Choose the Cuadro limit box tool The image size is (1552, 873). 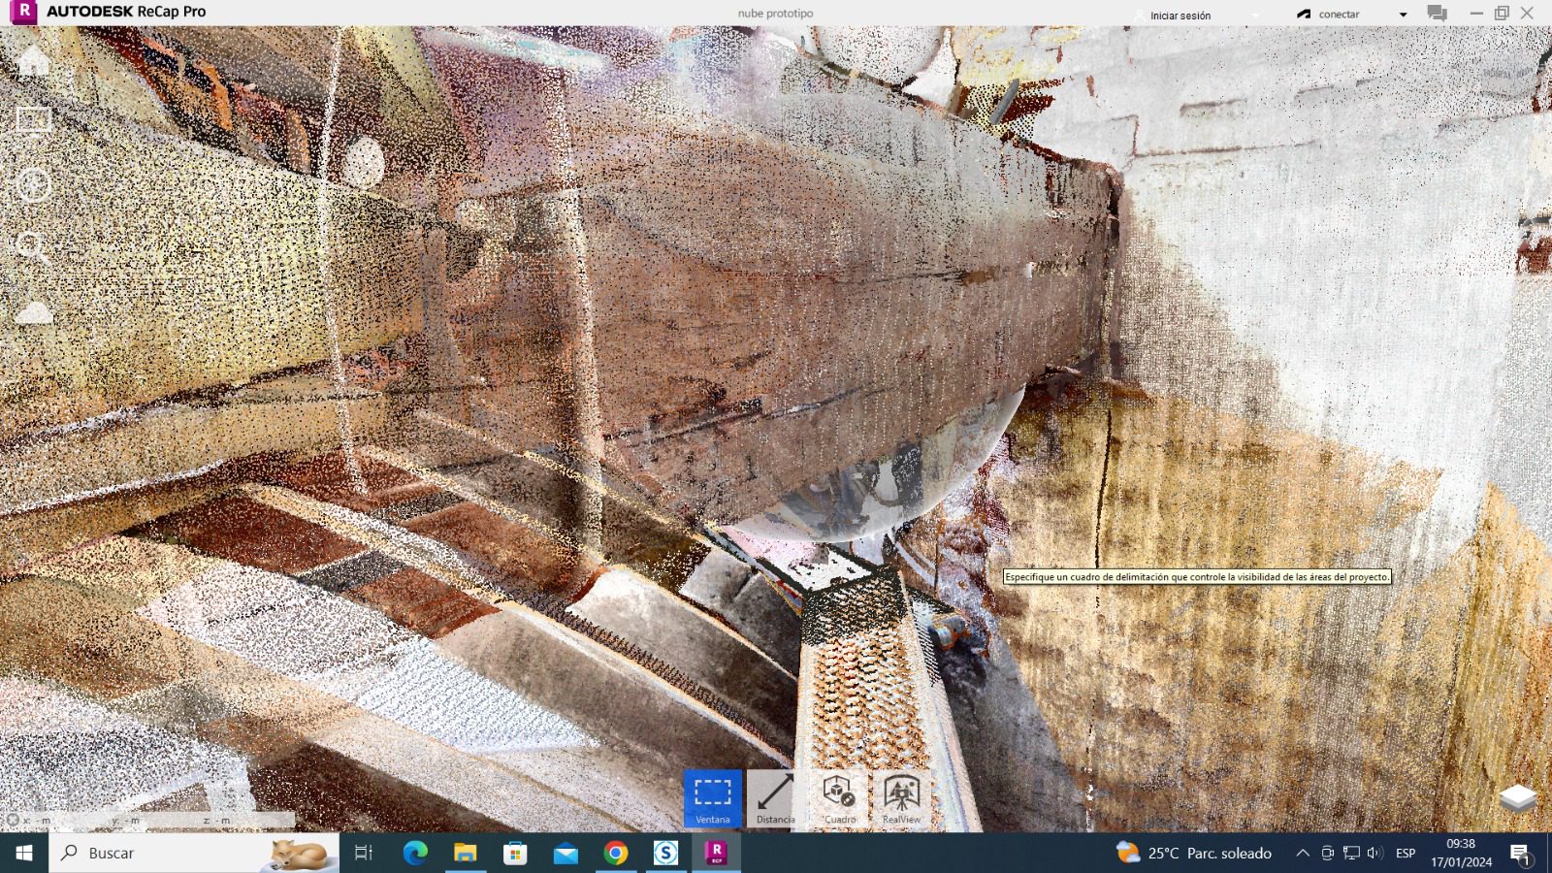[839, 798]
